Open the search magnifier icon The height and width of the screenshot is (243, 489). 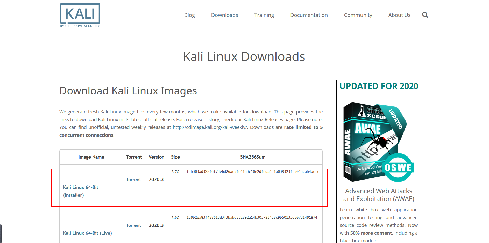(425, 15)
